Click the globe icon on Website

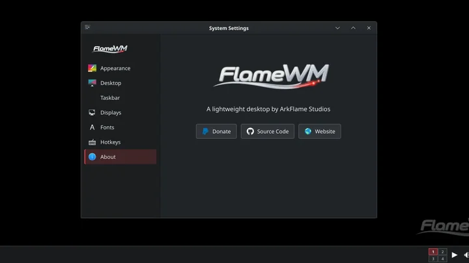(307, 131)
